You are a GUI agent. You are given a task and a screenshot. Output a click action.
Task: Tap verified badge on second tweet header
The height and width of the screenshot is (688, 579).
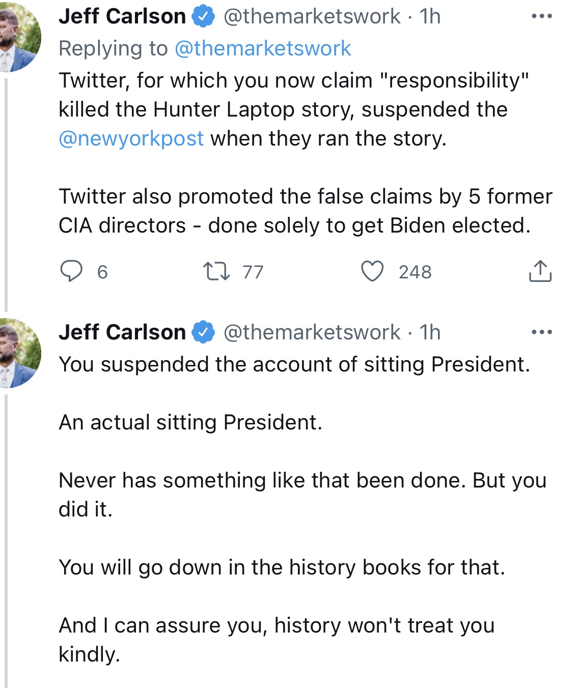click(203, 332)
